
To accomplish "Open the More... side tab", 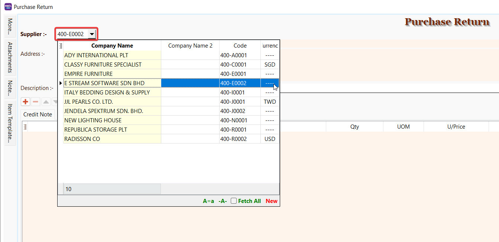I will click(10, 26).
